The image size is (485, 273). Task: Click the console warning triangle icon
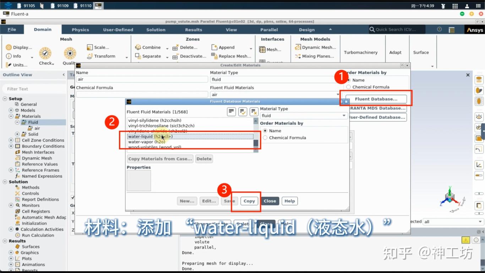coord(465,240)
